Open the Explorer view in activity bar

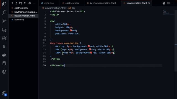point(4,4)
